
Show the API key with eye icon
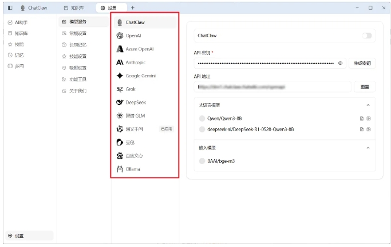[340, 63]
